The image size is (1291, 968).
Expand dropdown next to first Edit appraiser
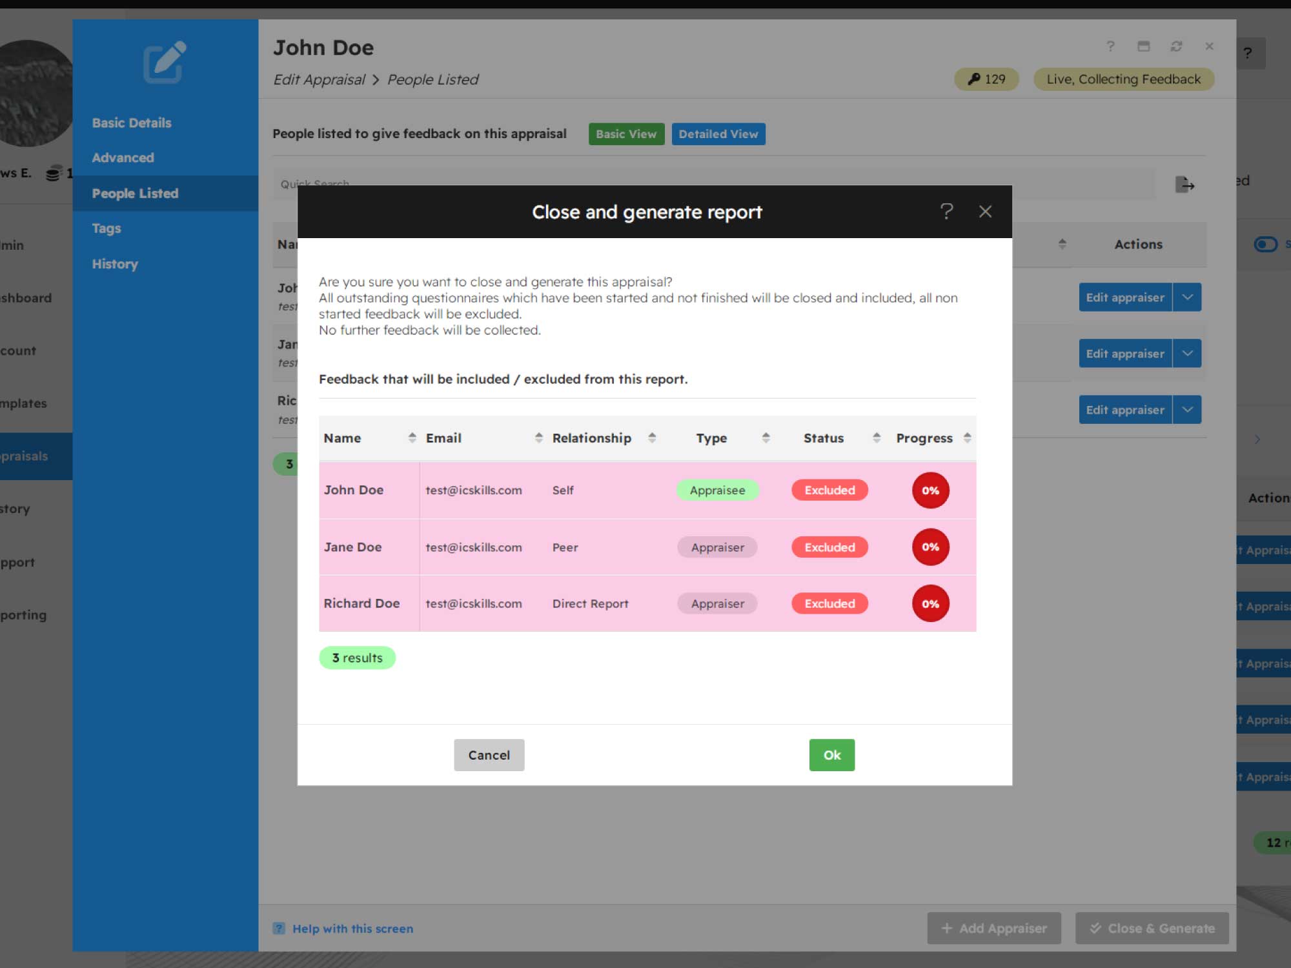pyautogui.click(x=1187, y=297)
